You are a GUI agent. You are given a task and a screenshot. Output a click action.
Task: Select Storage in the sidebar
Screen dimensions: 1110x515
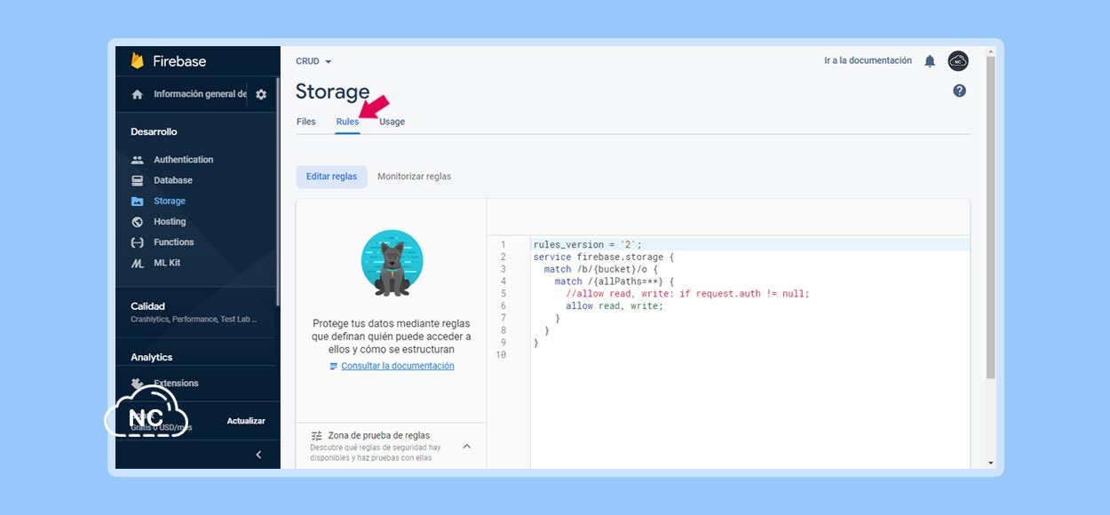[169, 201]
